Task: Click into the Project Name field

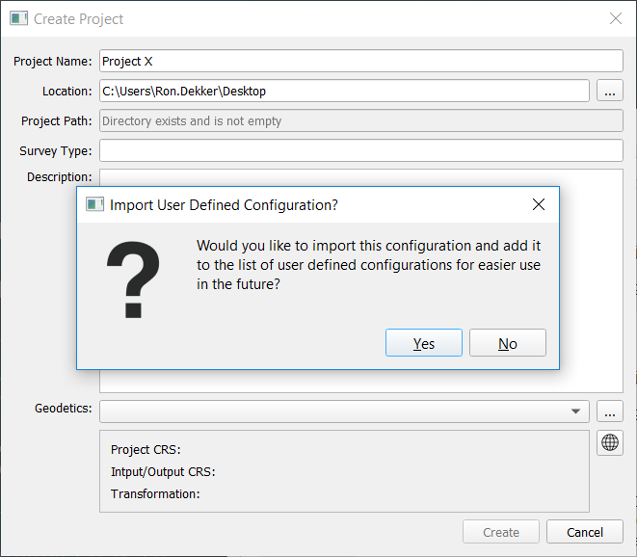Action: tap(361, 61)
